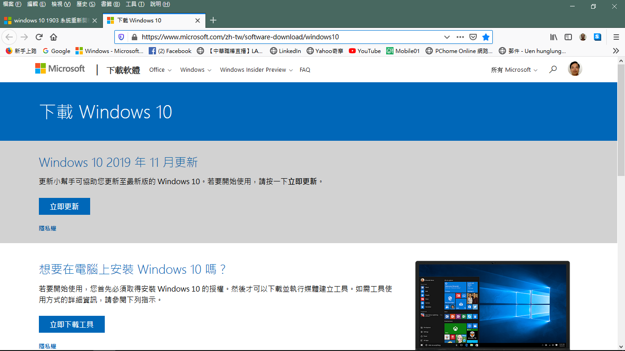Open the 新手上路 bookmark
Viewport: 625px width, 351px height.
coord(21,51)
